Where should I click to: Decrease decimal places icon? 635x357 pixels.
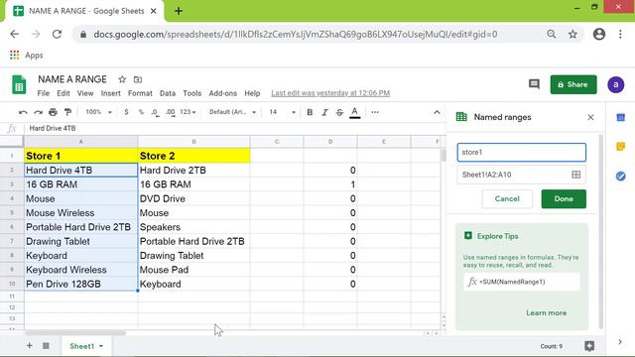155,112
